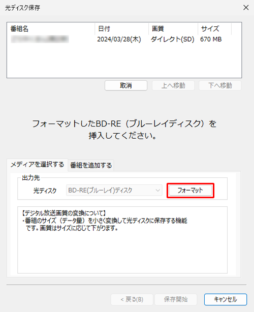Click the ダイレクト(SD) quality cell
Screen dimensions: 254x312
172,39
